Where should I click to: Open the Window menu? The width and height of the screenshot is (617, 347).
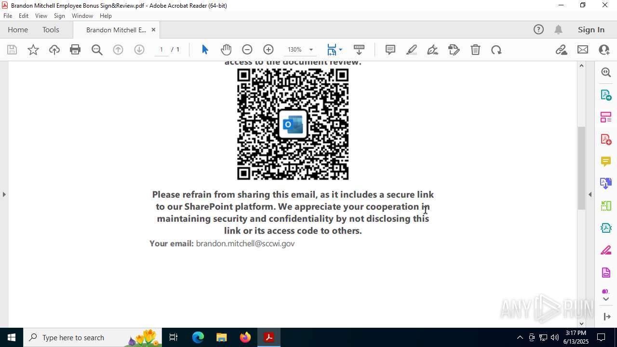point(82,16)
